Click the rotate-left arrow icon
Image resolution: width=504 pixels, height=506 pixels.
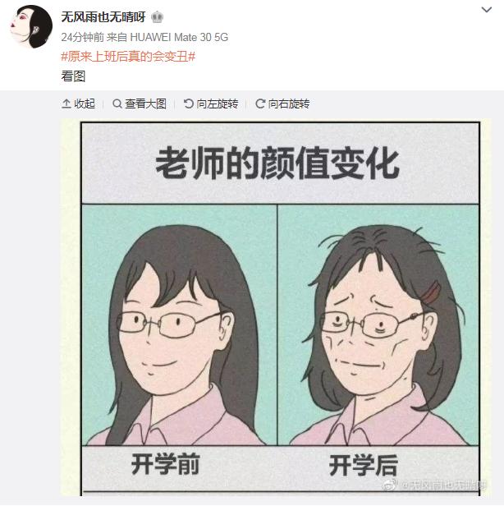click(188, 103)
